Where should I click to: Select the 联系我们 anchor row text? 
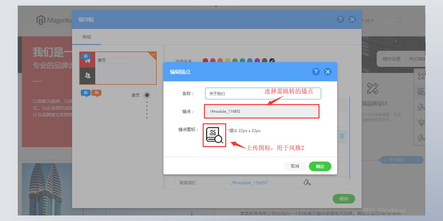[x=188, y=183]
